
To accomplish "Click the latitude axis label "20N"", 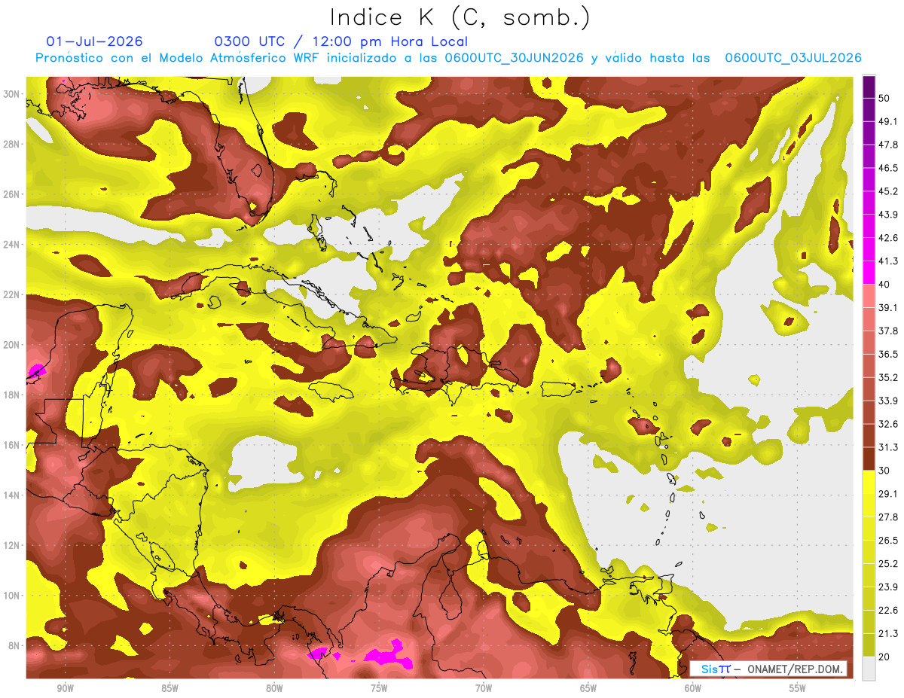I will [x=11, y=345].
